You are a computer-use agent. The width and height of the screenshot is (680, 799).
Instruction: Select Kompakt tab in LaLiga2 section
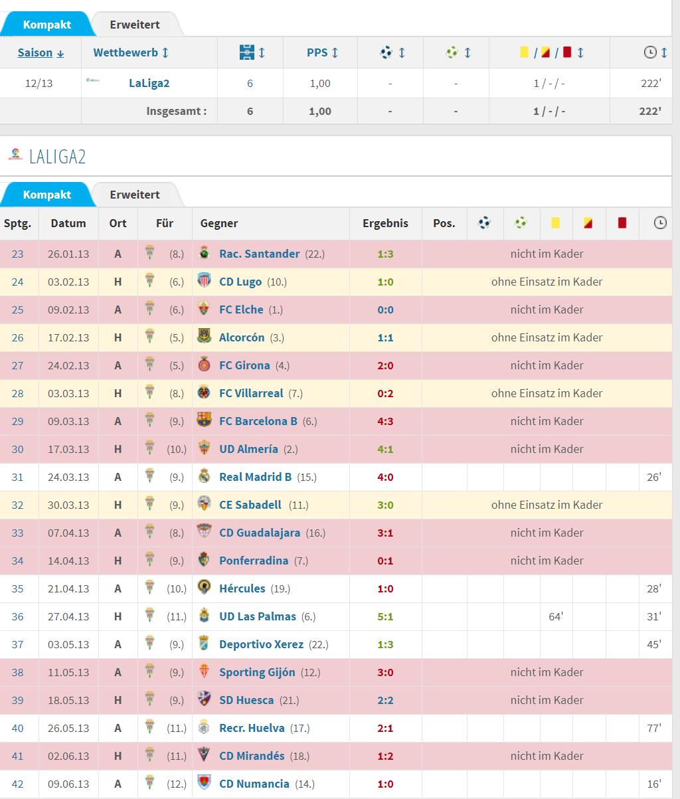46,195
